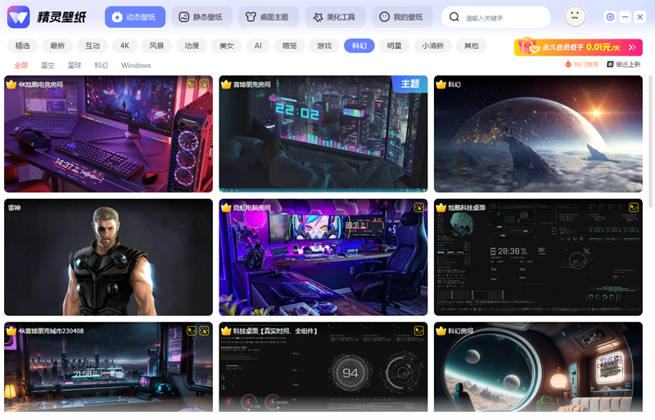
Task: Select the 动漫 category
Action: 192,46
